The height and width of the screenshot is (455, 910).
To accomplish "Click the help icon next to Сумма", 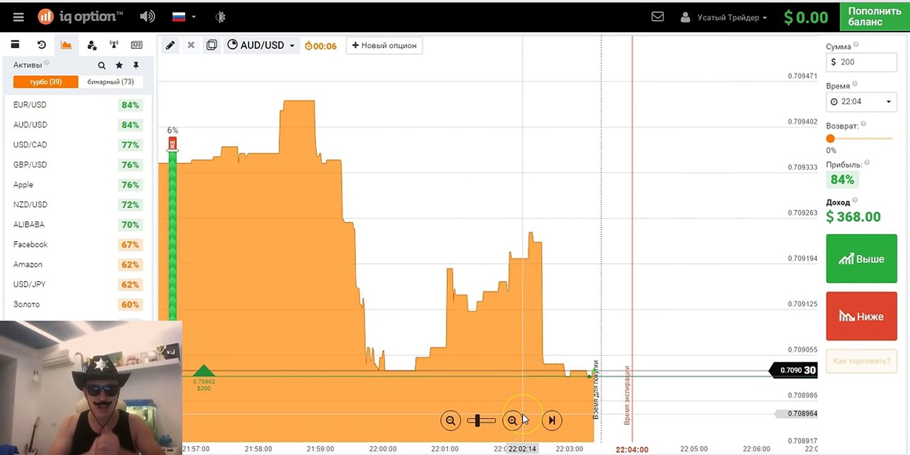I will (856, 45).
